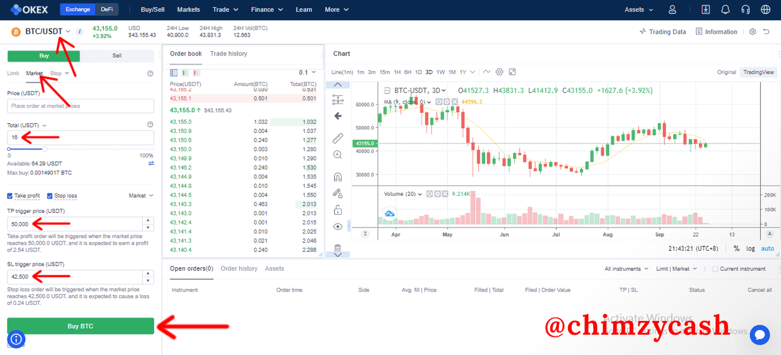
Task: Open the More menu dropdown
Action: (336, 10)
